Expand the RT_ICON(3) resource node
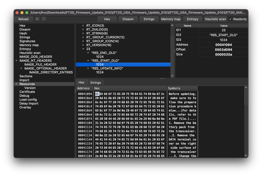 pos(83,26)
